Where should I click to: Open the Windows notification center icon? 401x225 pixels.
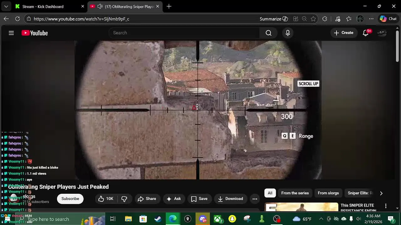pyautogui.click(x=391, y=219)
